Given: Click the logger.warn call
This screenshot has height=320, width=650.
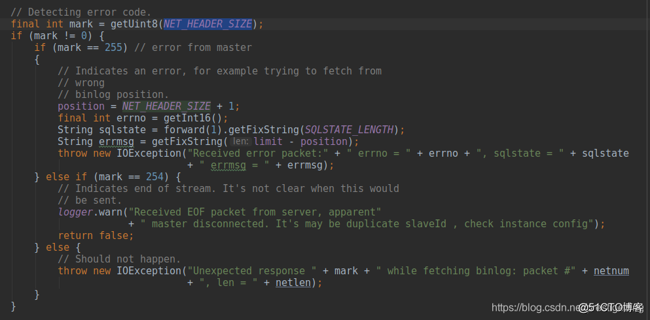Looking at the screenshot, I should point(90,212).
